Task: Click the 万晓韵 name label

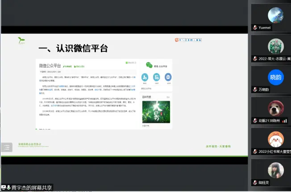Action: pos(264,90)
